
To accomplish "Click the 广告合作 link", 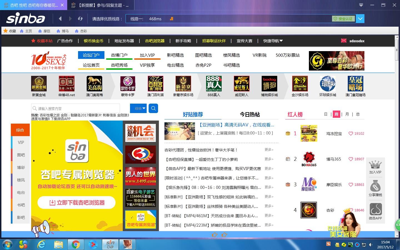I will point(65,41).
